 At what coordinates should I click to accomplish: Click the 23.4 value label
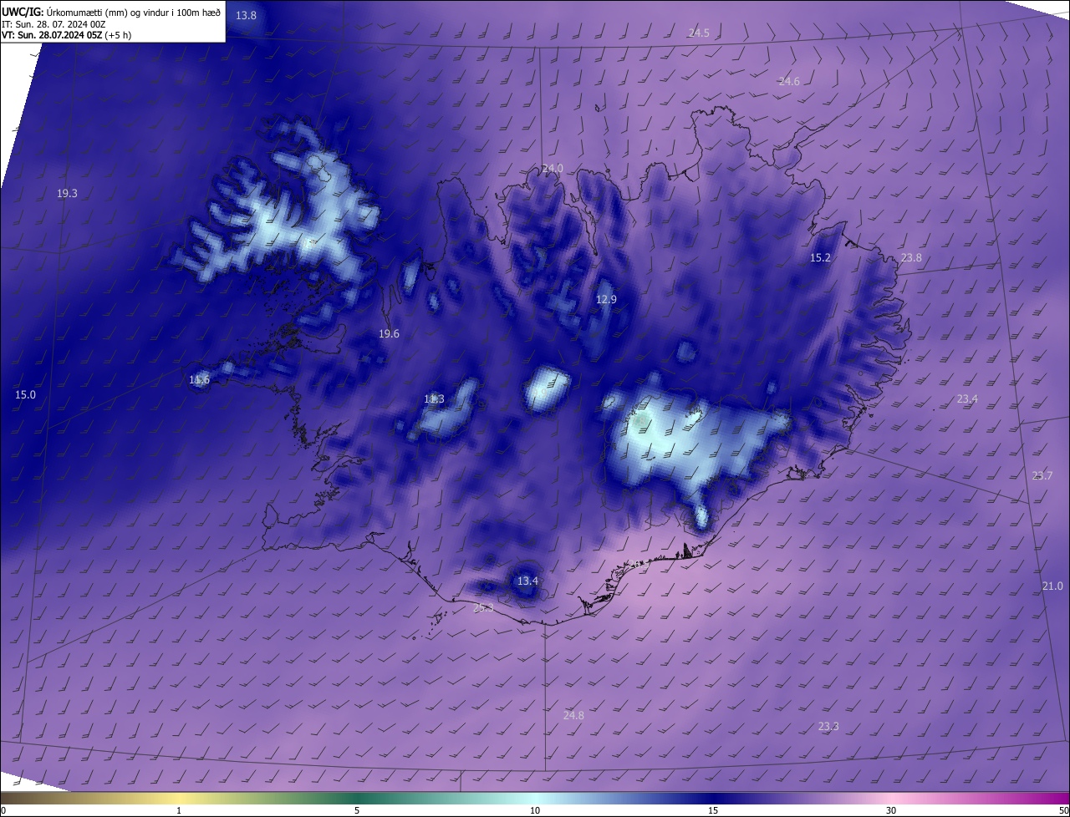tap(967, 398)
